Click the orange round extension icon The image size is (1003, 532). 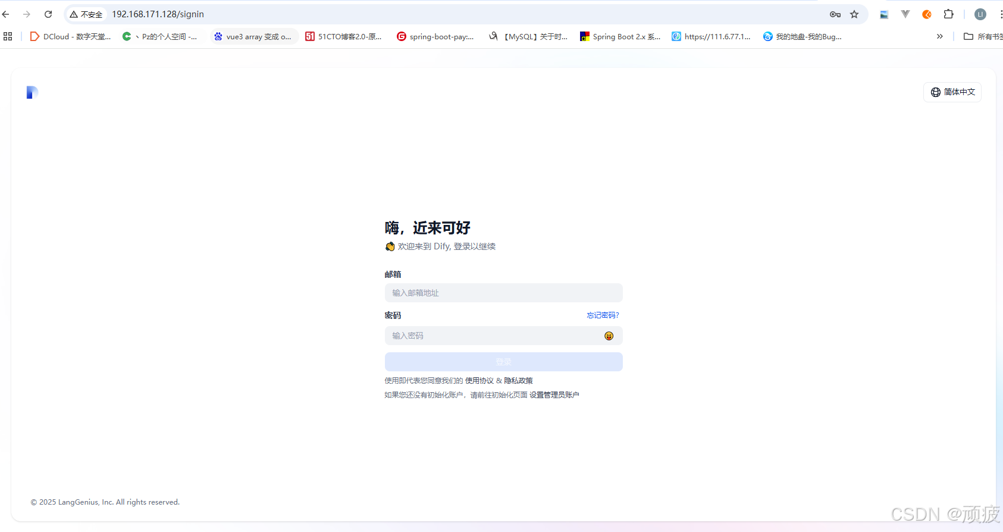pyautogui.click(x=927, y=14)
